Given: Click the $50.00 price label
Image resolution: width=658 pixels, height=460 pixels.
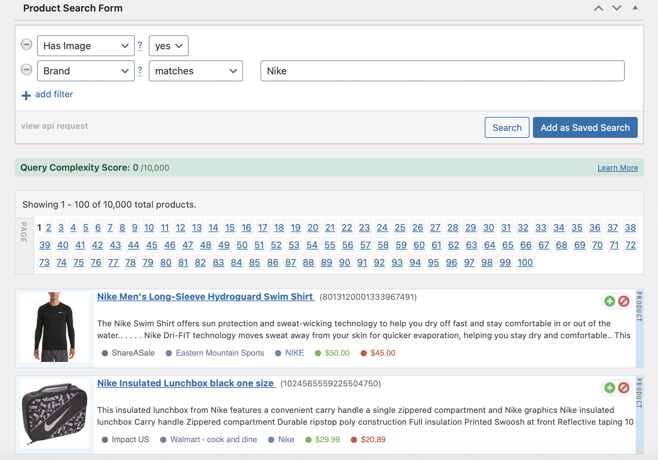Looking at the screenshot, I should [x=337, y=353].
